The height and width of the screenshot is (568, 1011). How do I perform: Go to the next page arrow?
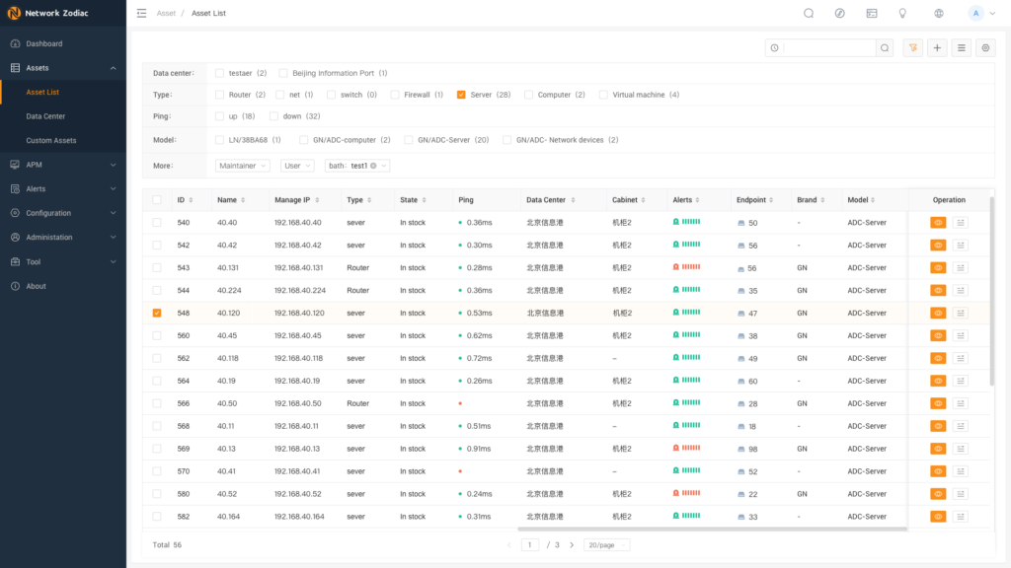coord(572,544)
